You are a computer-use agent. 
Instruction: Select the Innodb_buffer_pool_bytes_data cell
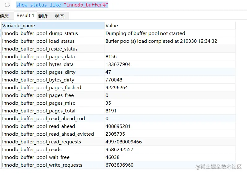coord(53,64)
